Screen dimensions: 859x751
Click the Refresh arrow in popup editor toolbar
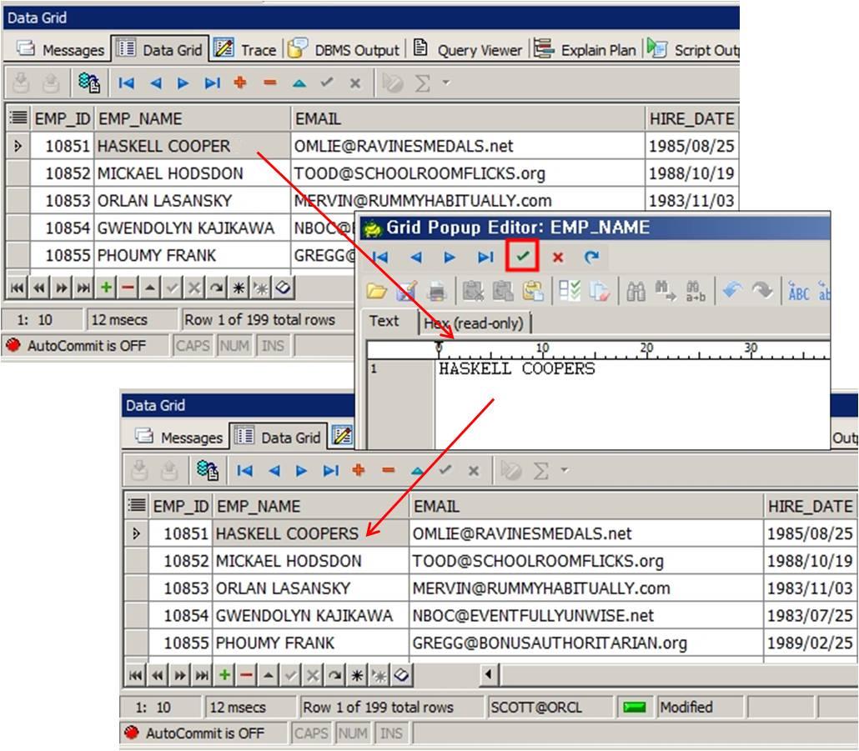(x=591, y=257)
